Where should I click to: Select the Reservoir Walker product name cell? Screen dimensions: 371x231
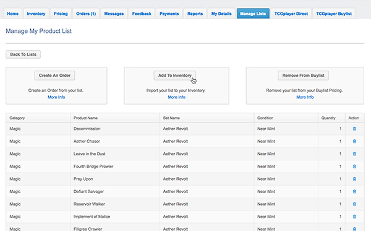point(115,204)
